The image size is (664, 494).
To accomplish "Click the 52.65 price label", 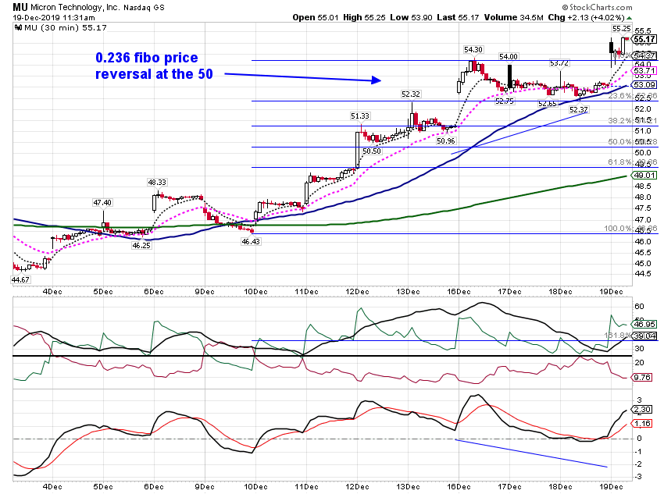I will pos(548,104).
